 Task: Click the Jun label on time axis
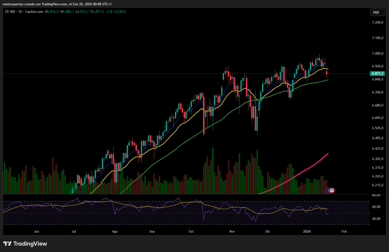[x=37, y=231]
